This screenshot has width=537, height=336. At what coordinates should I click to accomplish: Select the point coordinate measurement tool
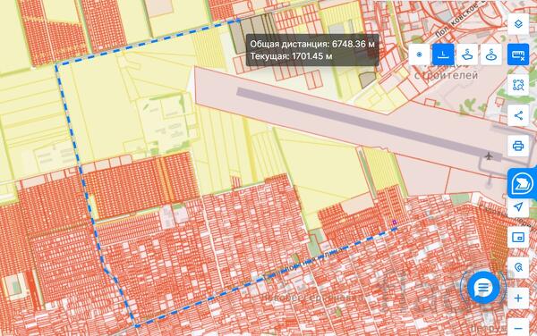click(x=419, y=55)
